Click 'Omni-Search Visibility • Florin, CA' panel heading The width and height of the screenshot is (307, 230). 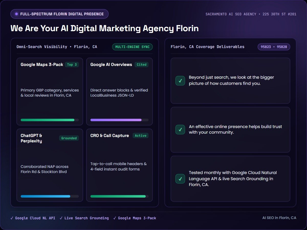pos(57,47)
